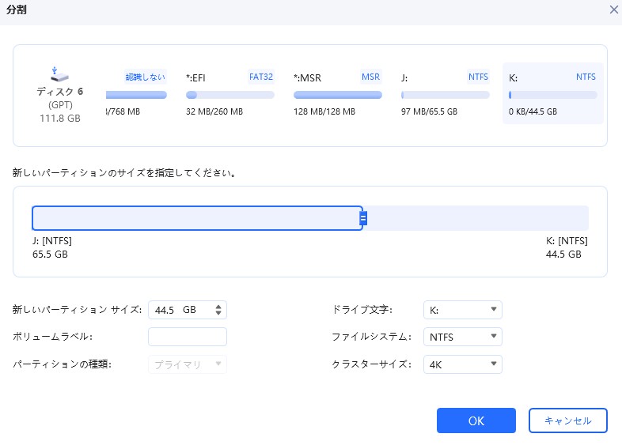Click the partially hidden 768 MB partition
Image resolution: width=622 pixels, height=445 pixels.
(135, 94)
